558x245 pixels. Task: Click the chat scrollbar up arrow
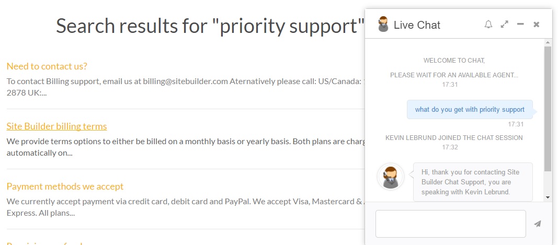tap(548, 43)
